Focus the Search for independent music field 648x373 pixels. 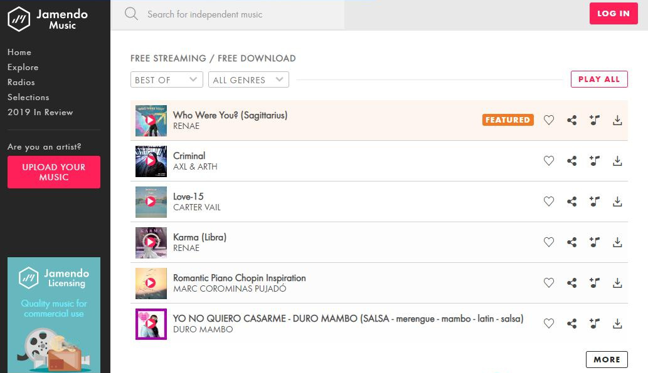point(228,14)
